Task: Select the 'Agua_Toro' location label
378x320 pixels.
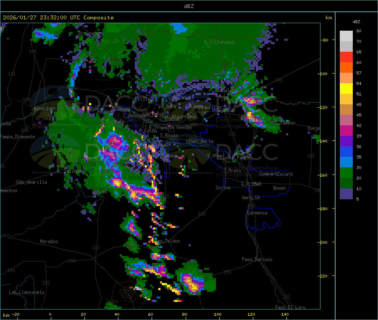Action: [x=45, y=108]
